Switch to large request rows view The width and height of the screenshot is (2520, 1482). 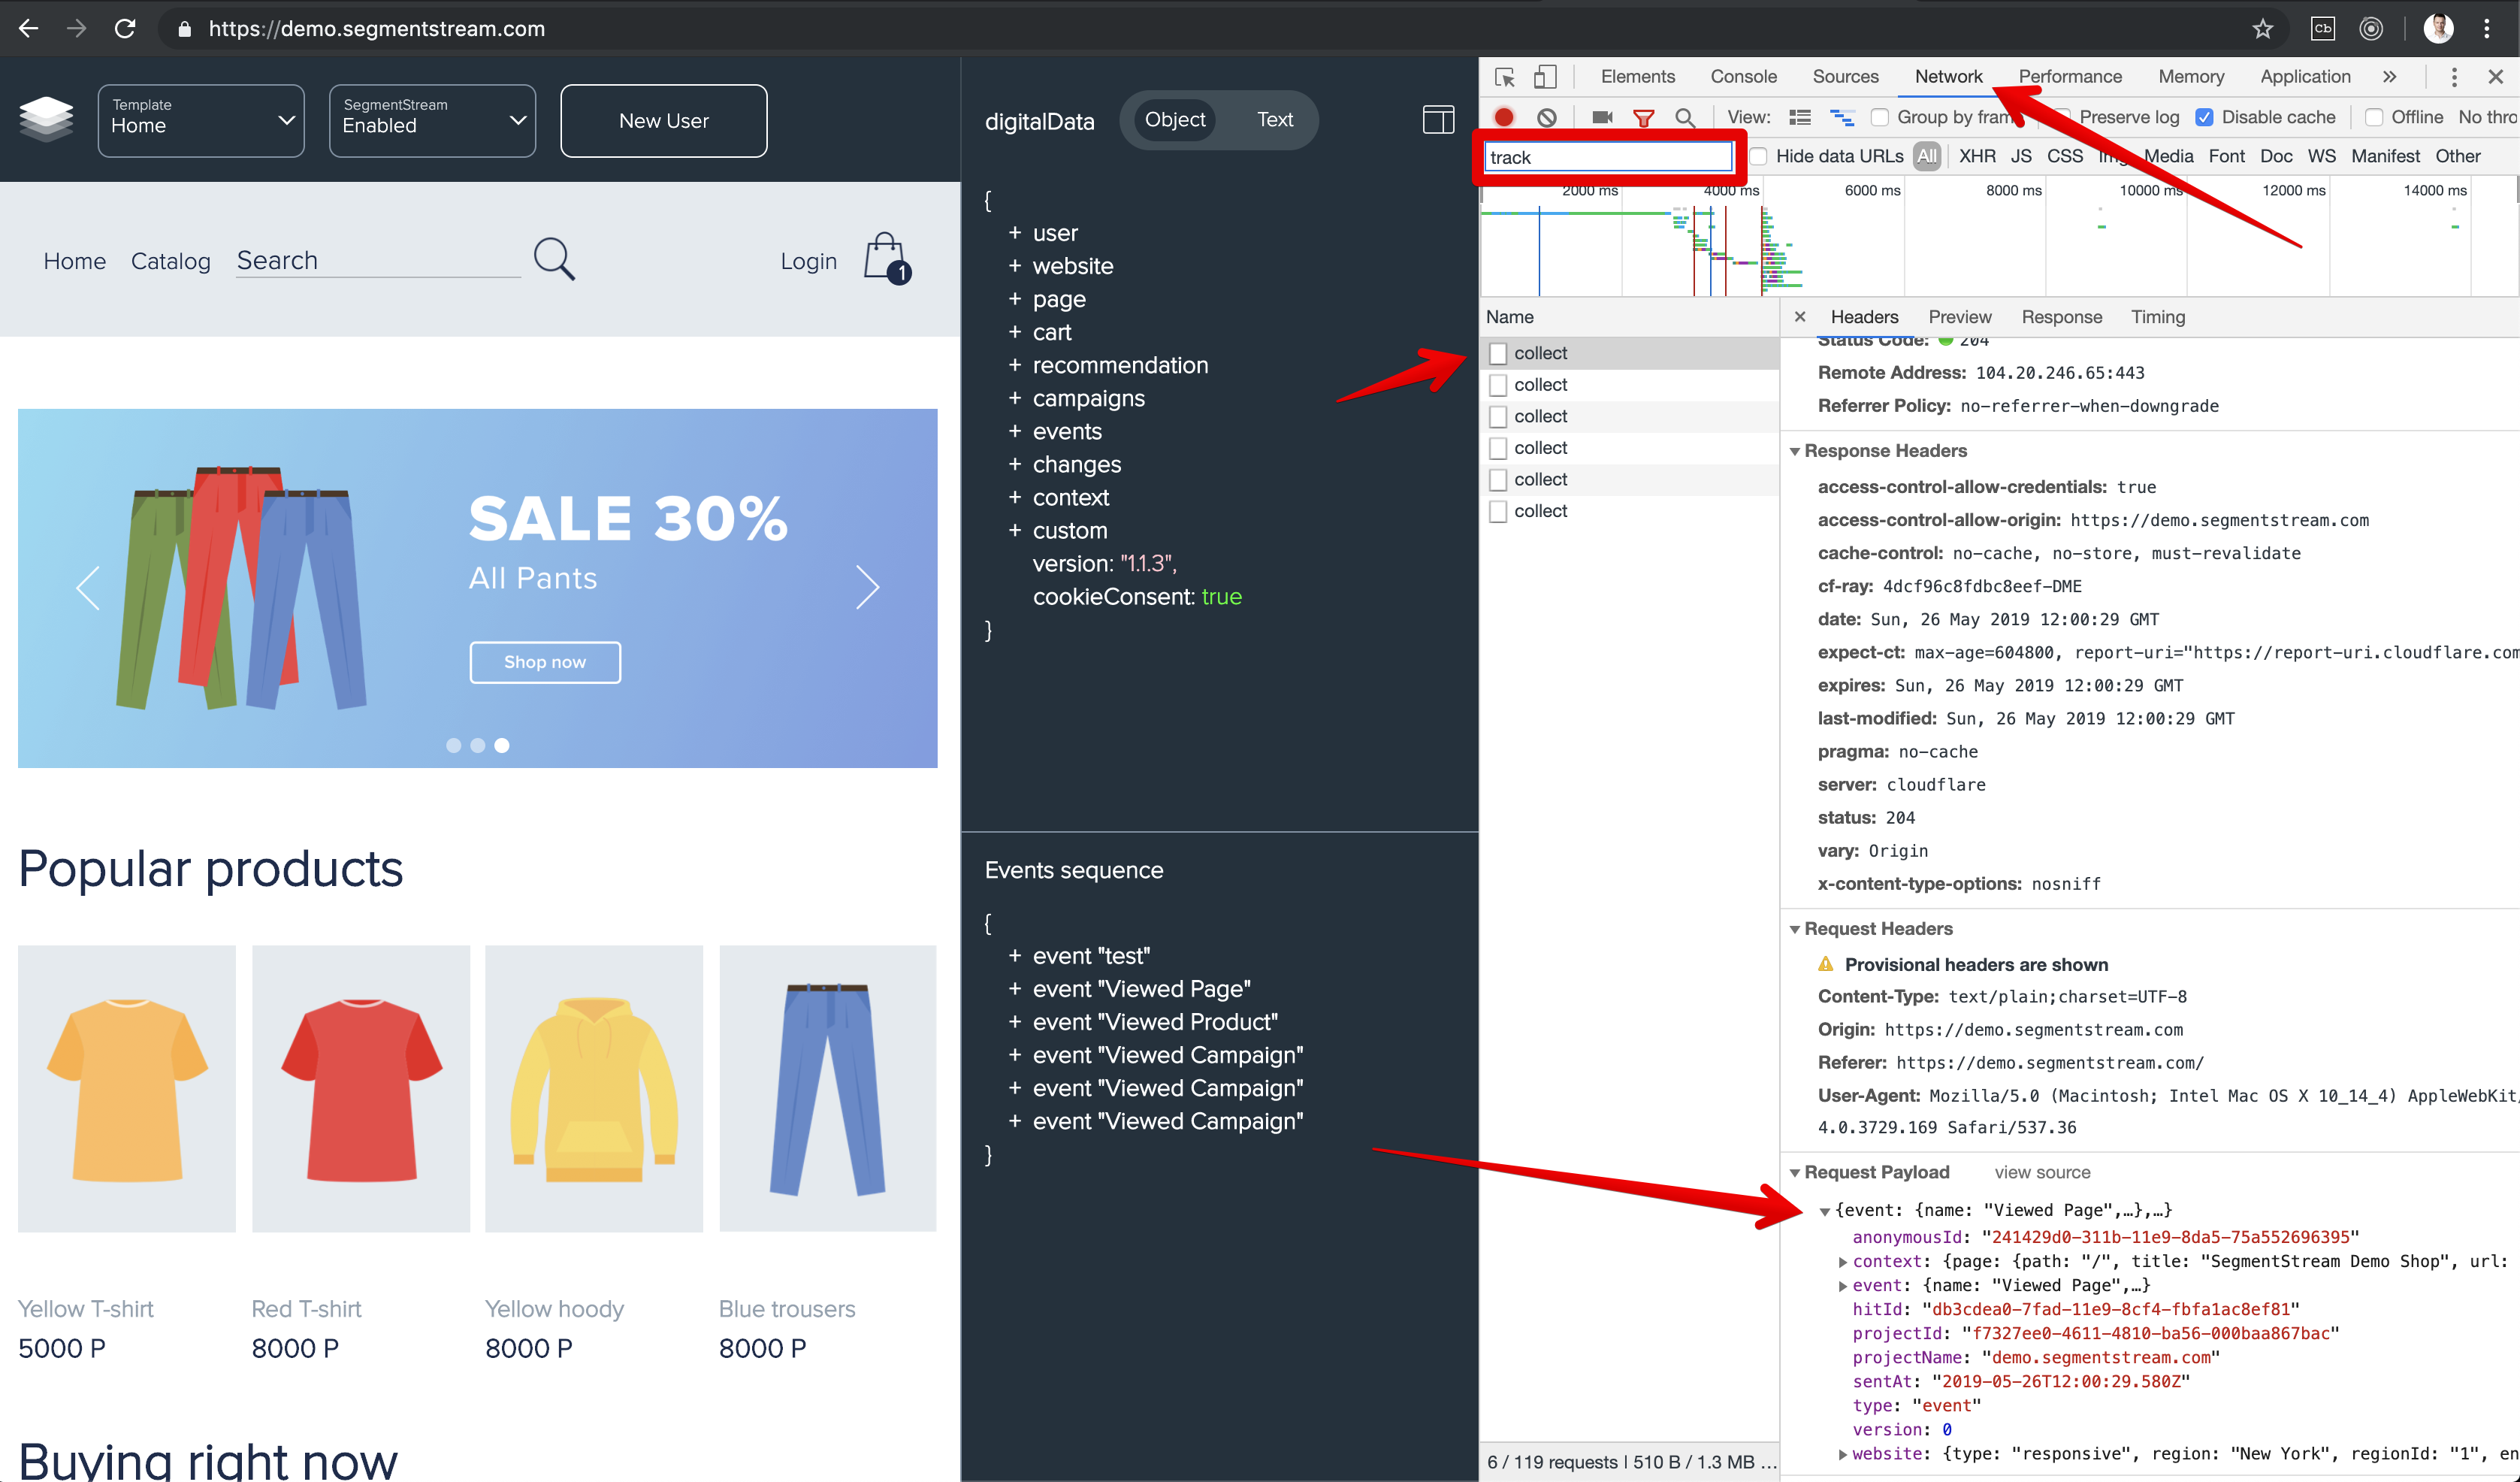pyautogui.click(x=1800, y=117)
